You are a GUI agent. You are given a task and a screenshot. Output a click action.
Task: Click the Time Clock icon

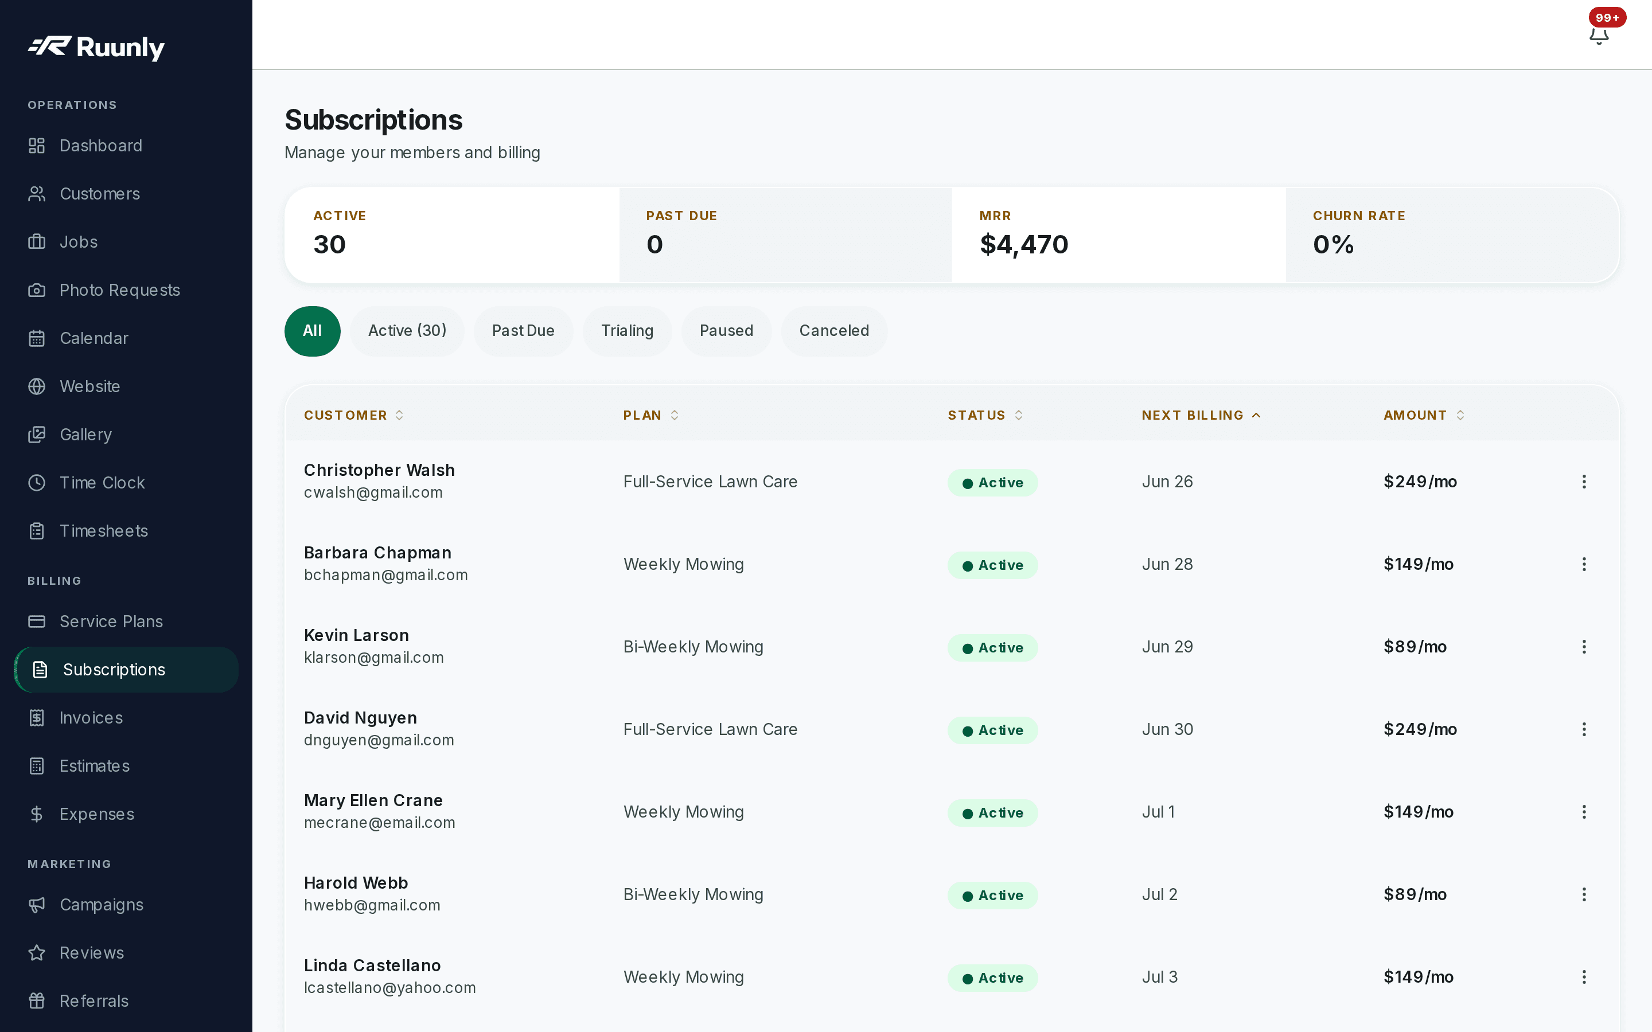(x=37, y=483)
